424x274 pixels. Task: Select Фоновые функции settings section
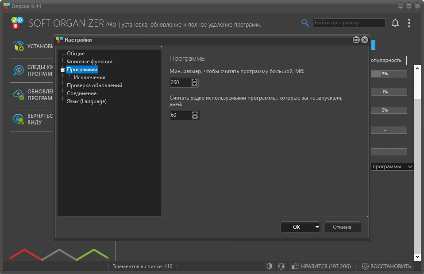click(x=89, y=62)
